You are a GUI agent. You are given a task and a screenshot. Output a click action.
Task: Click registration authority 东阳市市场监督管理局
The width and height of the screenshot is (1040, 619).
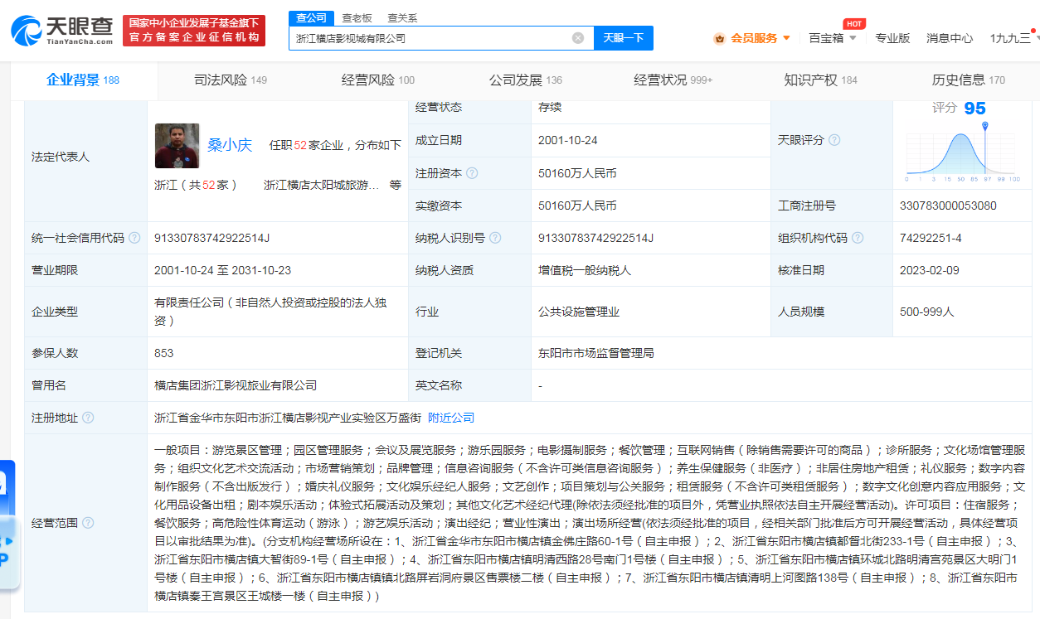pyautogui.click(x=596, y=353)
